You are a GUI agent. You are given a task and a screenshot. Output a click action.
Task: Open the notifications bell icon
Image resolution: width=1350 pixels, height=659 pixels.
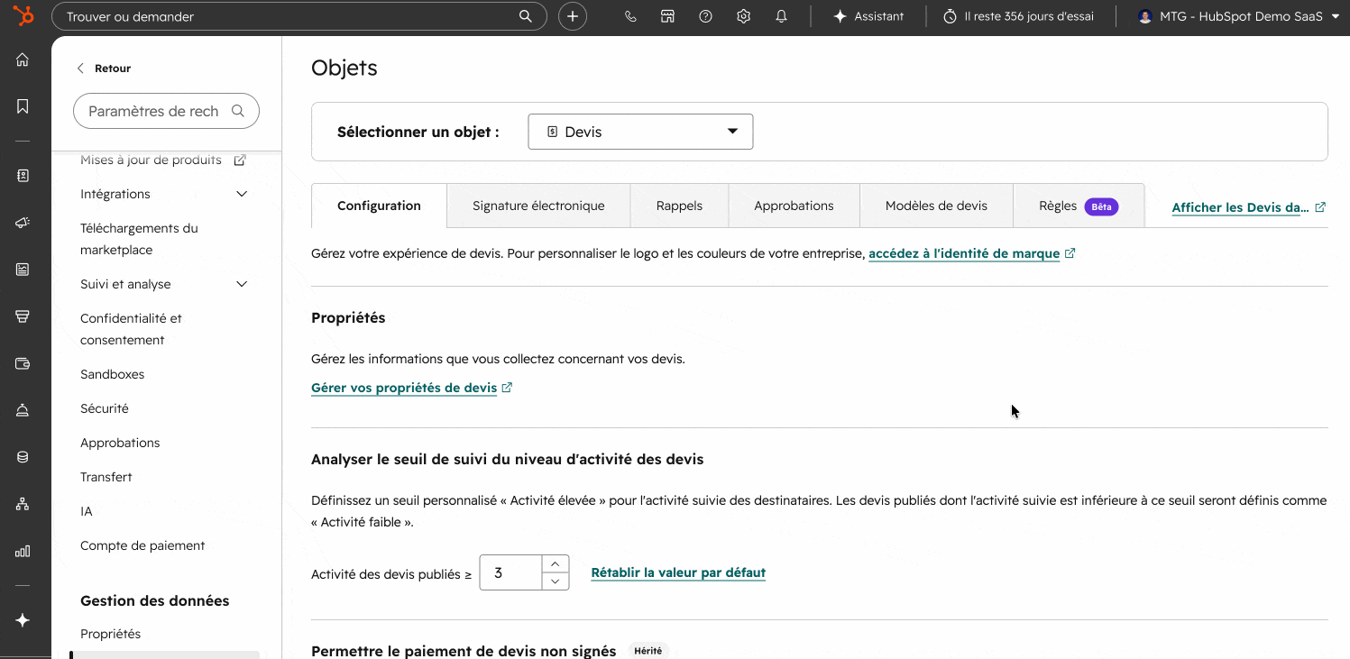click(x=782, y=16)
